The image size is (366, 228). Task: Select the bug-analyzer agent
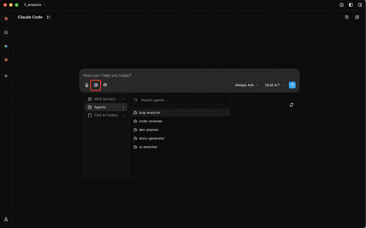180,112
